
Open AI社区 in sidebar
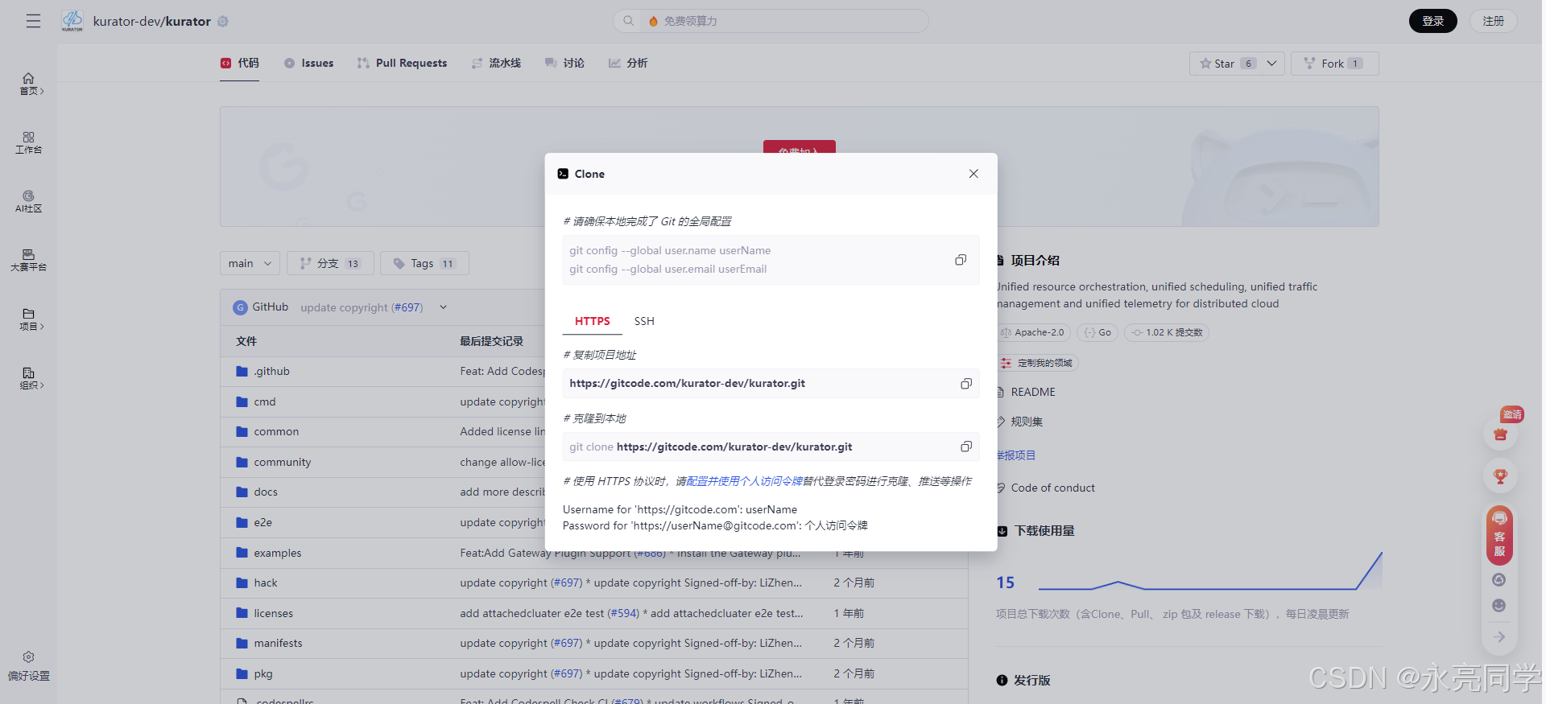point(29,201)
